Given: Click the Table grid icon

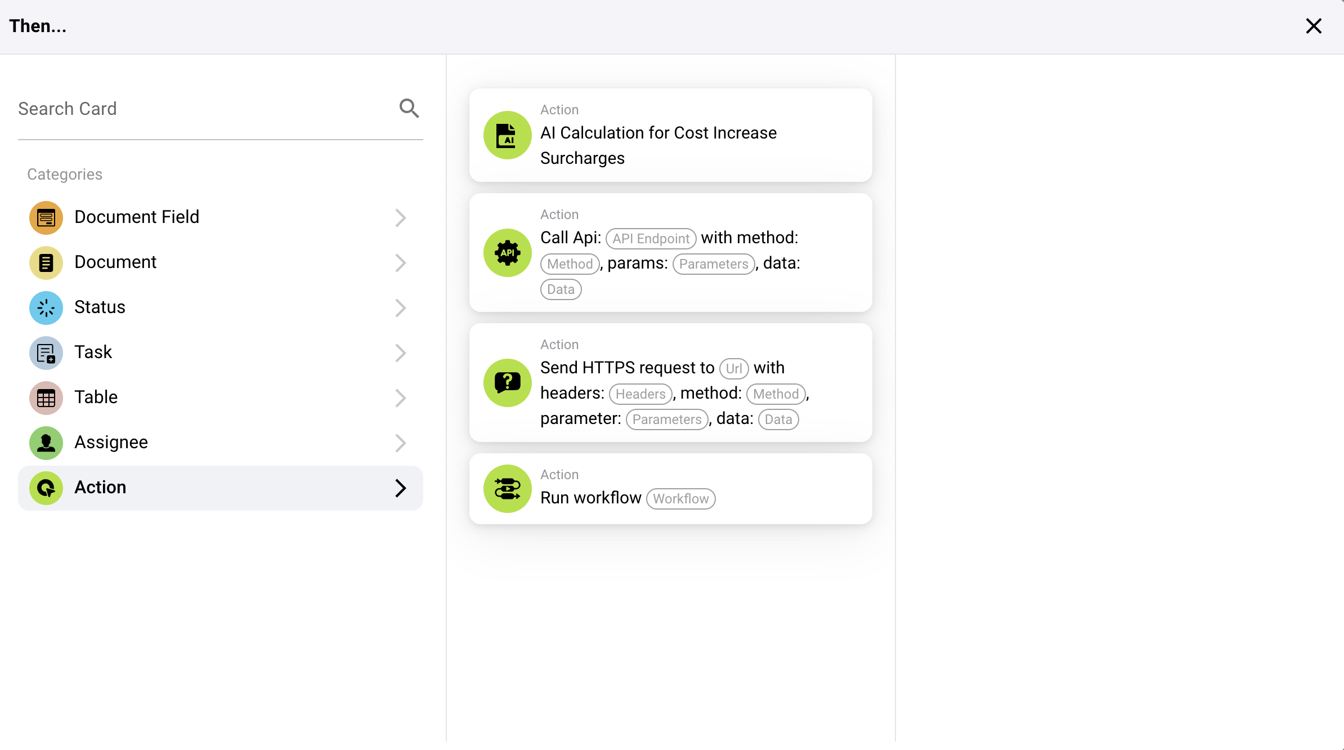Looking at the screenshot, I should point(46,398).
